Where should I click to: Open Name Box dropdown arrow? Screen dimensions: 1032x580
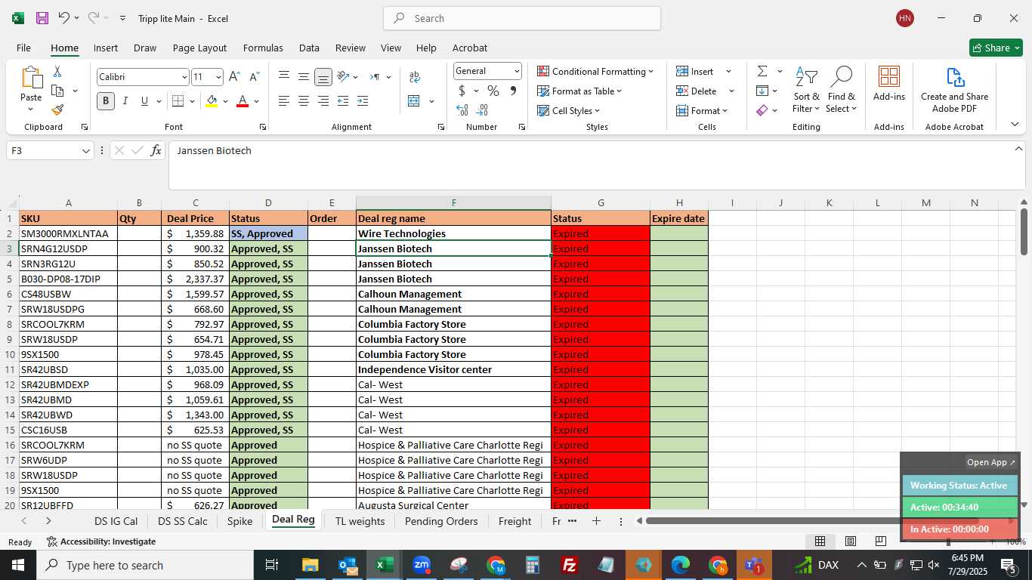[86, 151]
